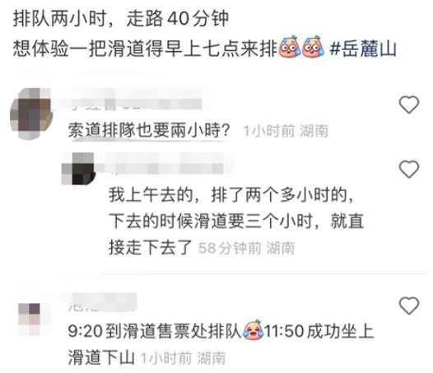Screen dimensions: 433x373
Task: Select the comment text 索道排隊也要兩小時?
Action: tap(149, 129)
